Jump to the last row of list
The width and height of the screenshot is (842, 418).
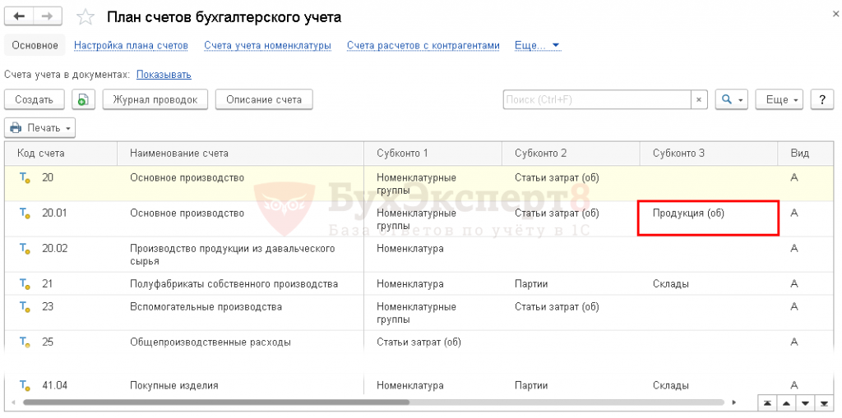click(x=822, y=403)
